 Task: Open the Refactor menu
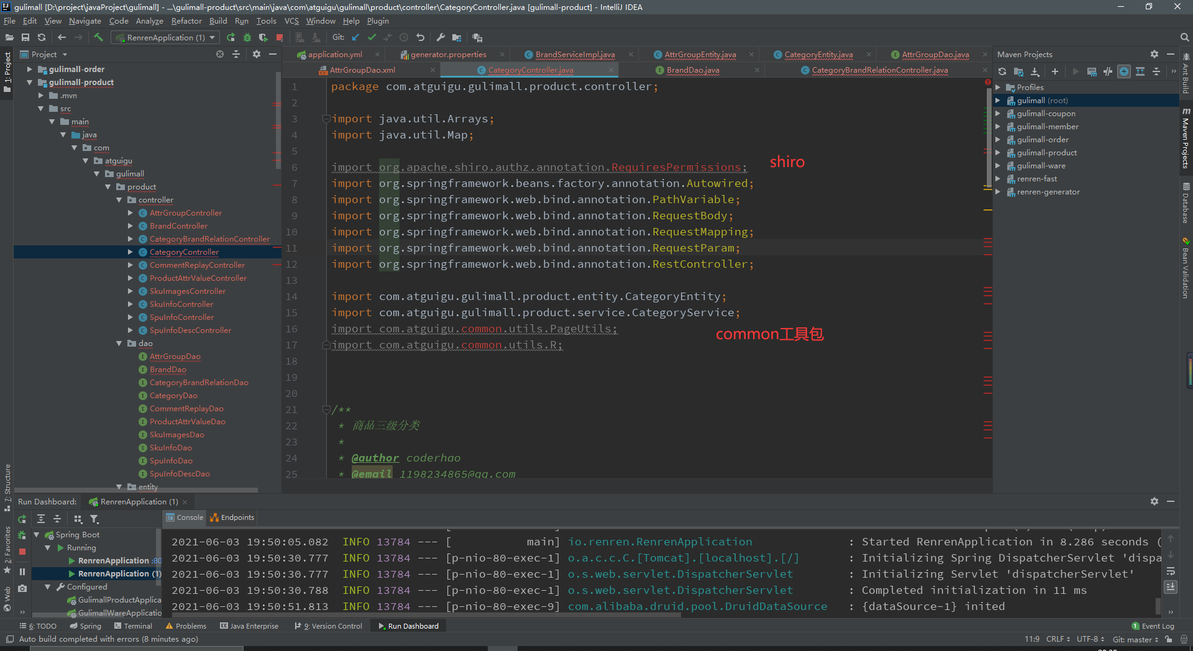click(x=186, y=20)
